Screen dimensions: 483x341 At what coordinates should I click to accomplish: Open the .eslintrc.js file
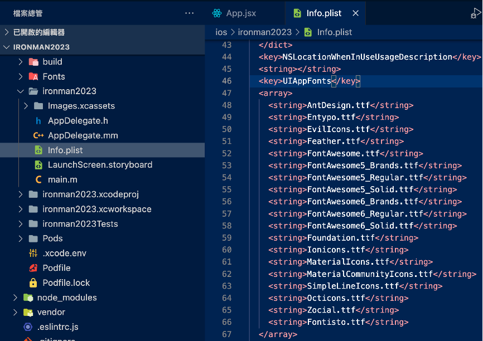102,327
